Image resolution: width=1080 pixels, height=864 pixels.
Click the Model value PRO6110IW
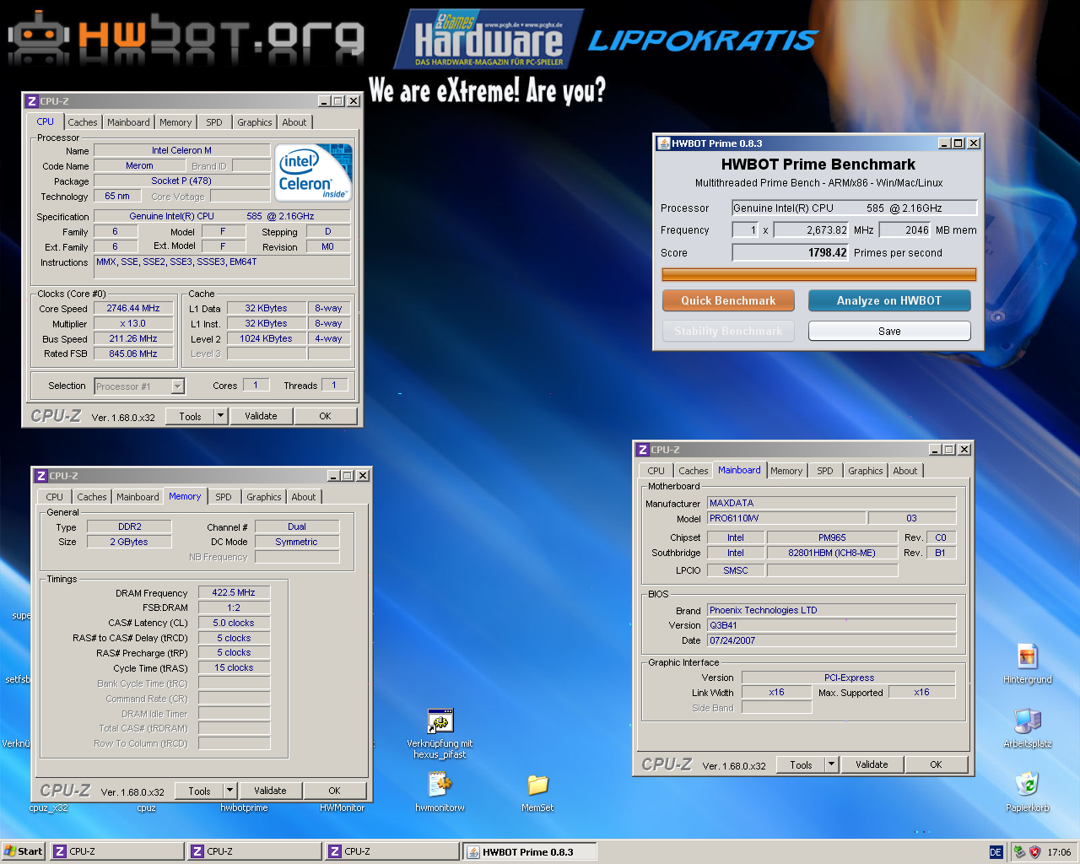[786, 519]
